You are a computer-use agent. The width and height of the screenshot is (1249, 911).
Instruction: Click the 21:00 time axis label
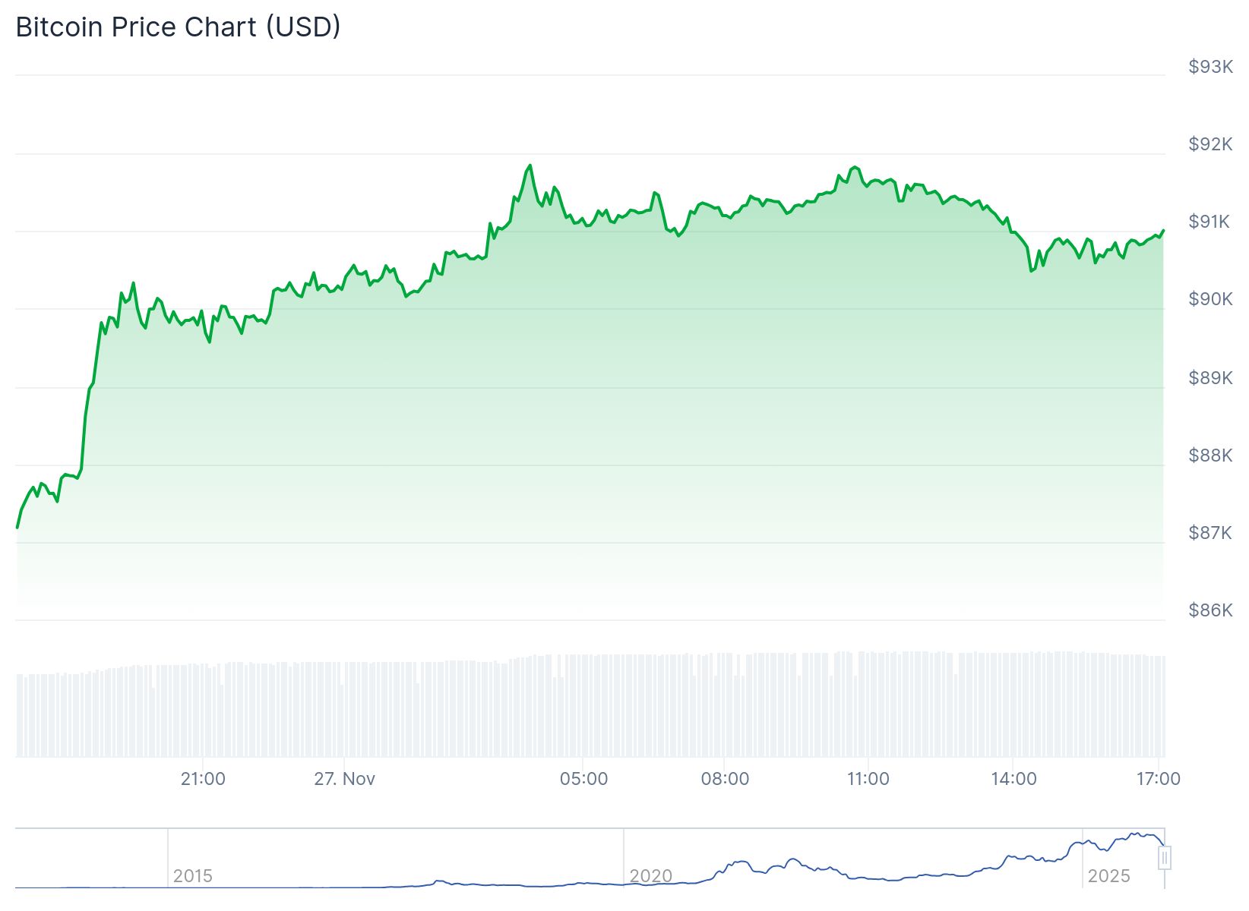click(203, 779)
